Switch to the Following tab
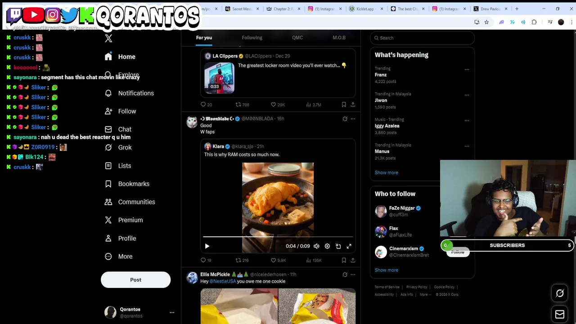 (252, 38)
